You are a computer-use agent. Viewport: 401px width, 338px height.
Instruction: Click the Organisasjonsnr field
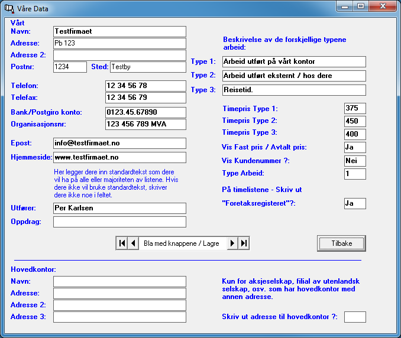145,124
